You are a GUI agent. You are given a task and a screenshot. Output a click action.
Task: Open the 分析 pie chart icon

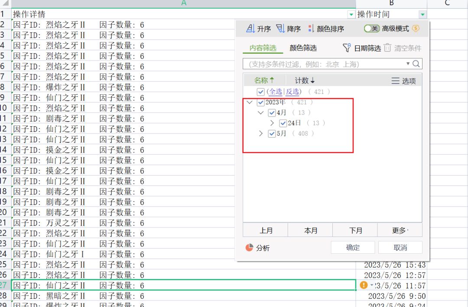click(249, 247)
